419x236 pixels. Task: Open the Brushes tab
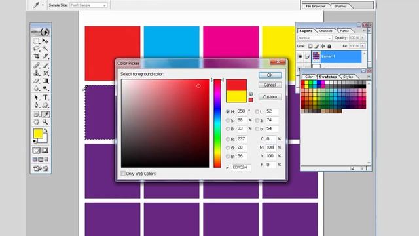click(x=340, y=6)
